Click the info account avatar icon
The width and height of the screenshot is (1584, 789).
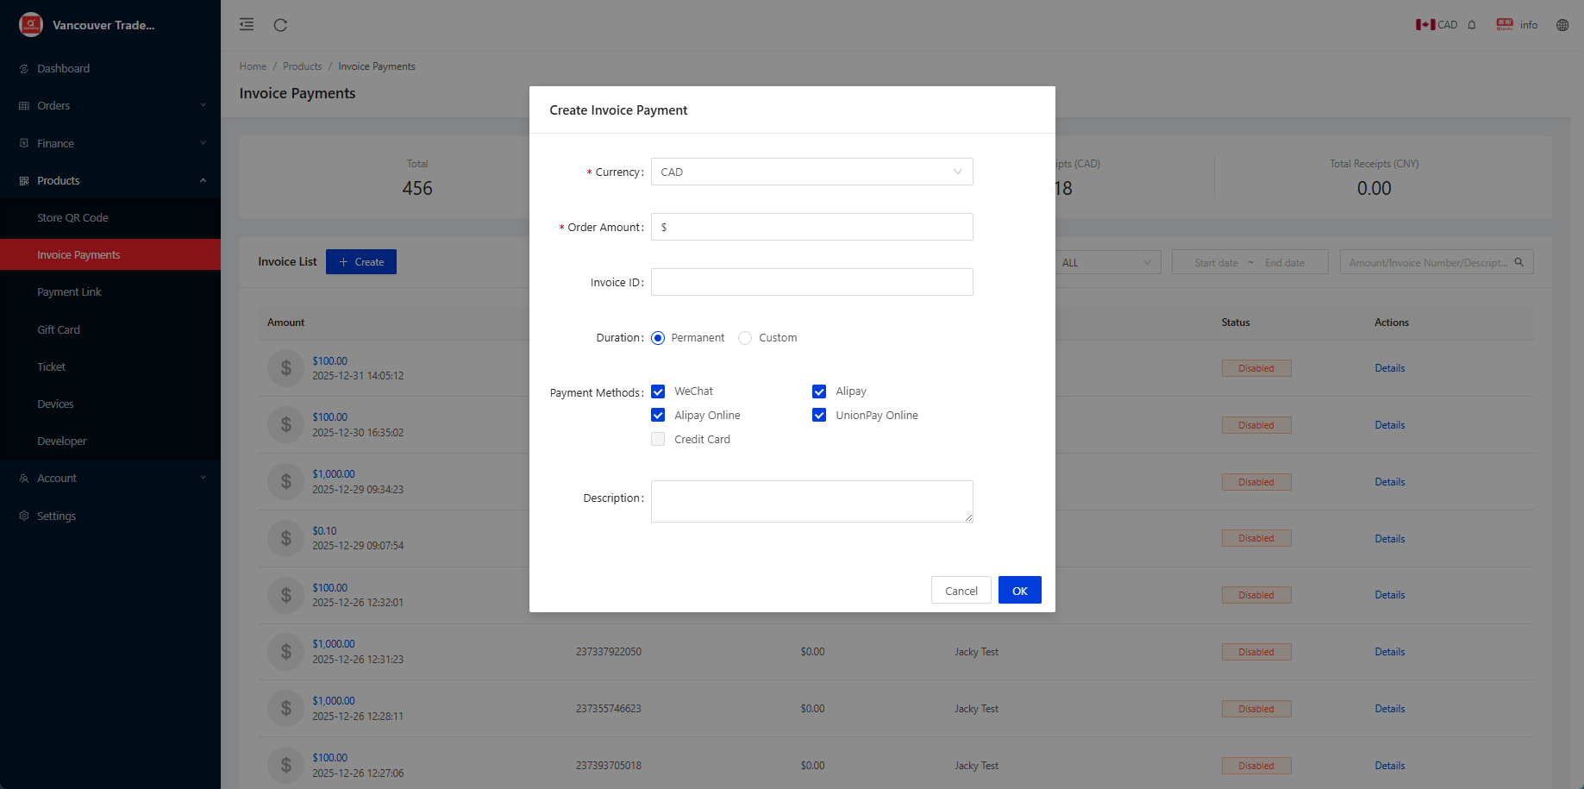(1505, 25)
